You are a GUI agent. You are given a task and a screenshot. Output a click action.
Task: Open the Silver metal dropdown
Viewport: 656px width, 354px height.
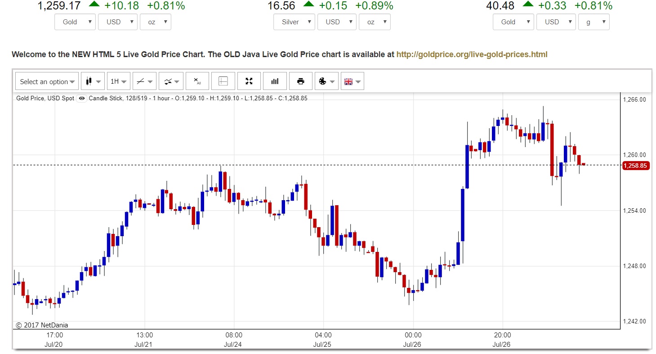click(294, 22)
